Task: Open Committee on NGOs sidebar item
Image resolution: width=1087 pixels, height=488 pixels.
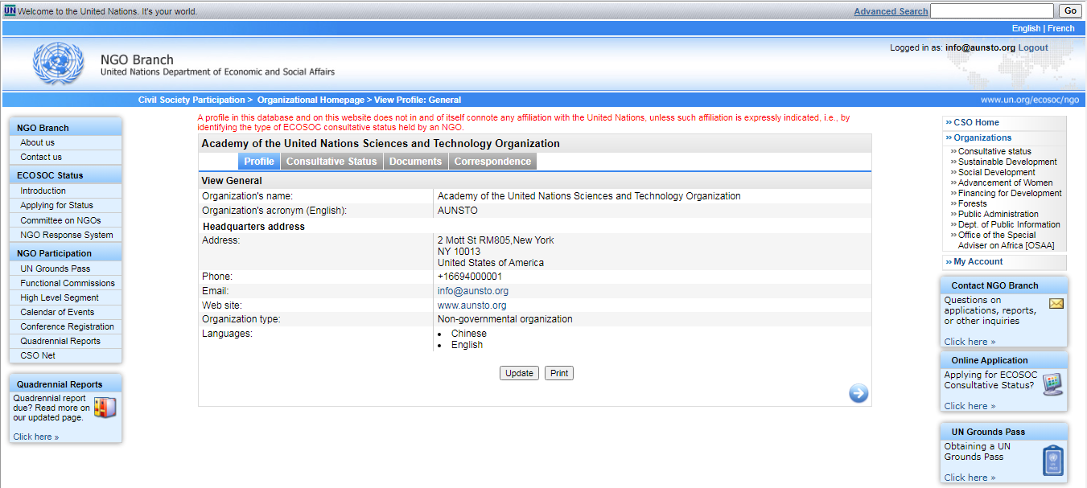Action: [x=60, y=220]
